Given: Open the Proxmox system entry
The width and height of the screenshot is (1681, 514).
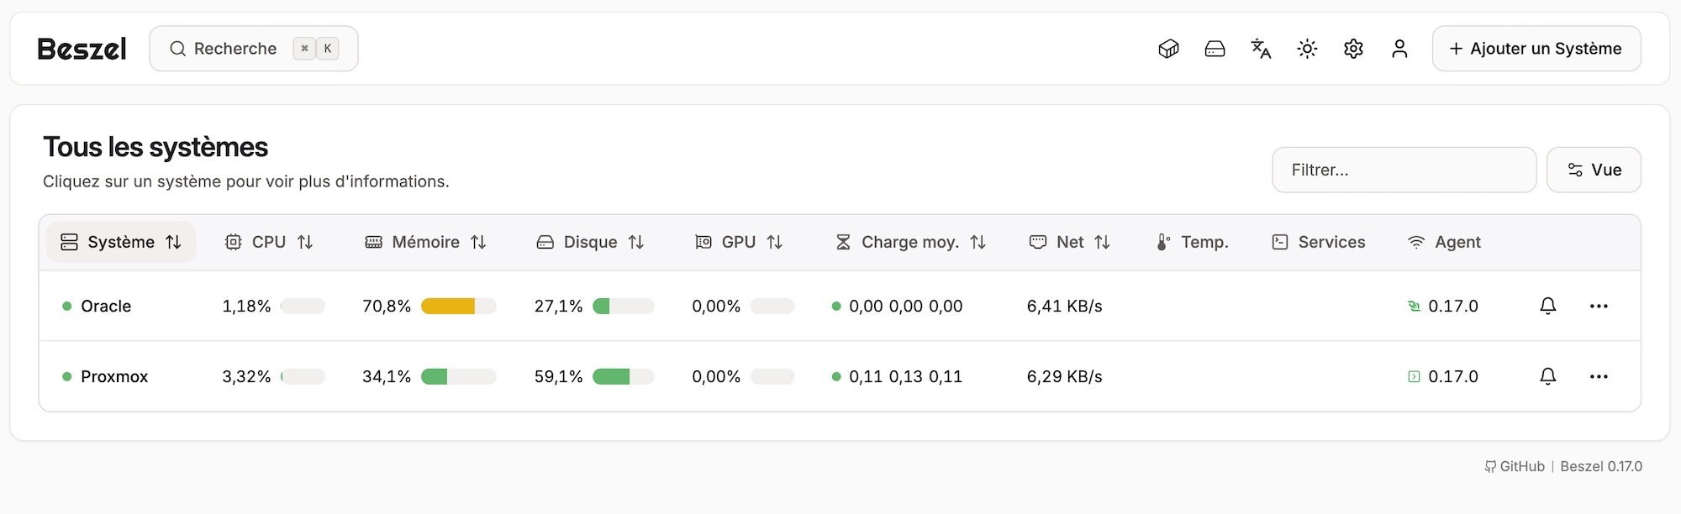Looking at the screenshot, I should (114, 376).
